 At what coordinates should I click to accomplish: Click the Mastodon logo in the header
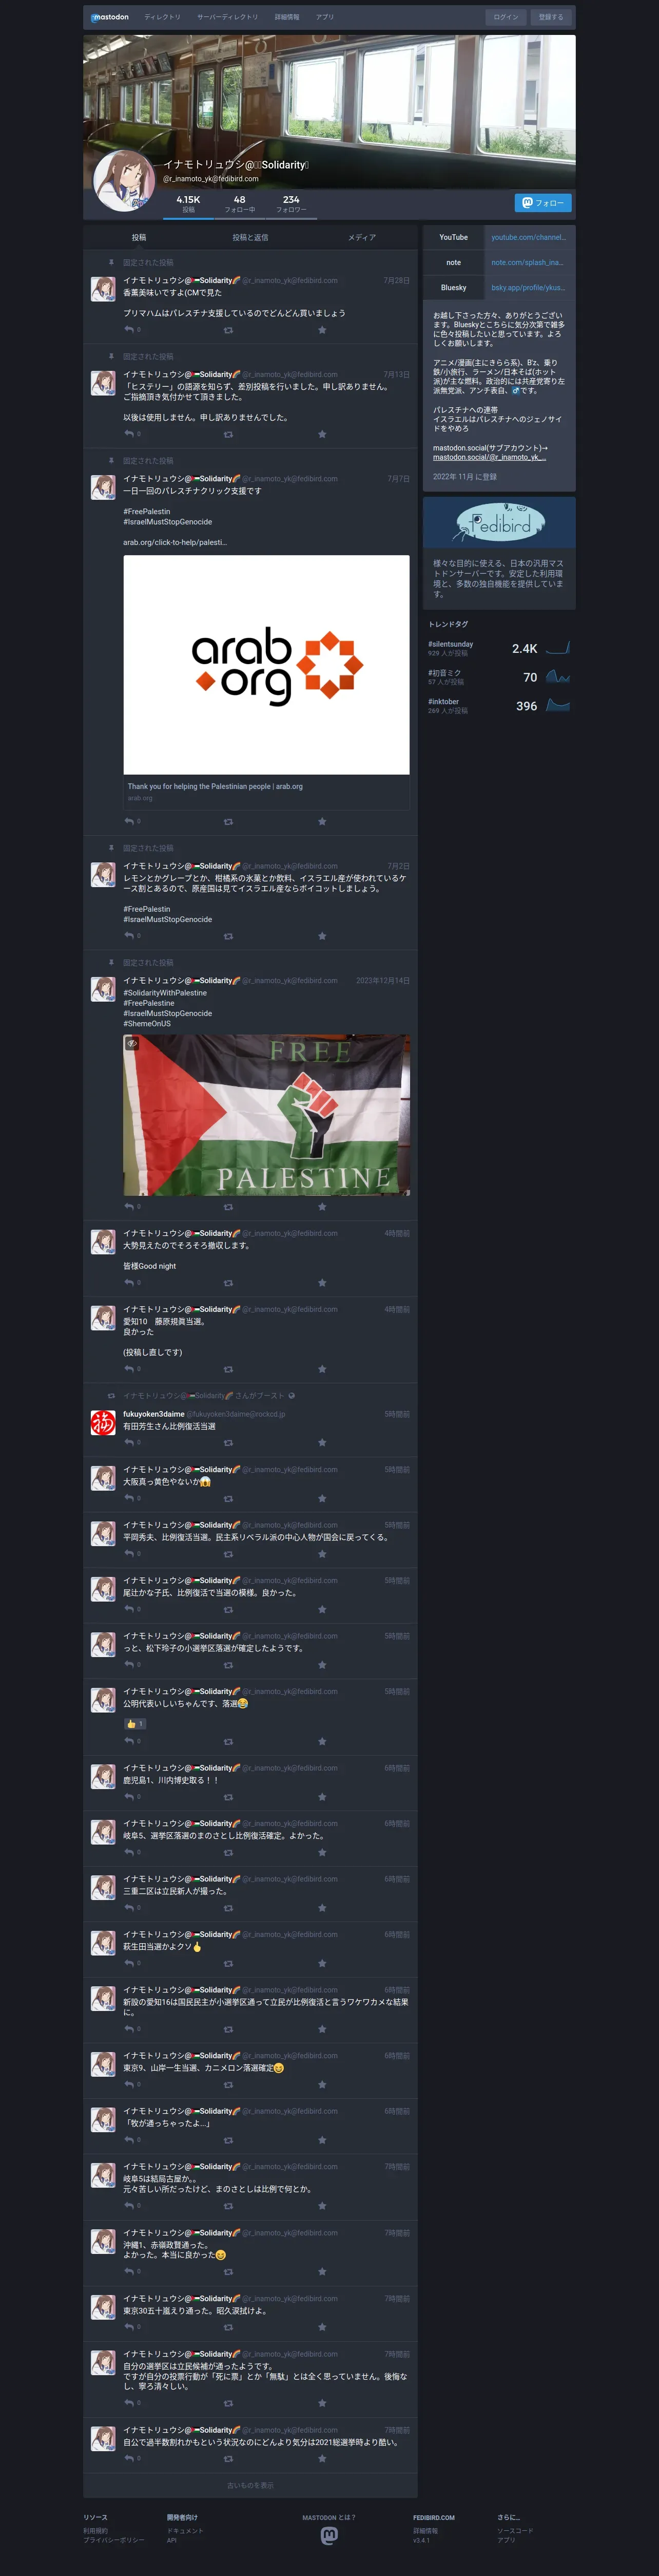tap(110, 17)
